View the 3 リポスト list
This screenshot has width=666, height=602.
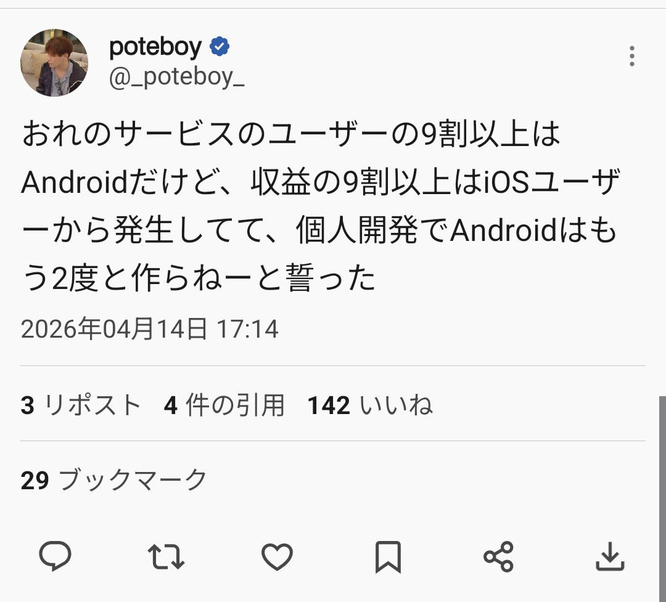click(x=81, y=405)
